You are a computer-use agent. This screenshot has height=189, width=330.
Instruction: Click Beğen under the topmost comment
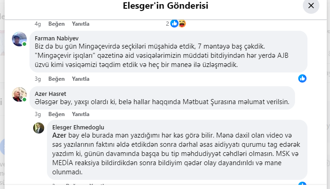coord(57,24)
